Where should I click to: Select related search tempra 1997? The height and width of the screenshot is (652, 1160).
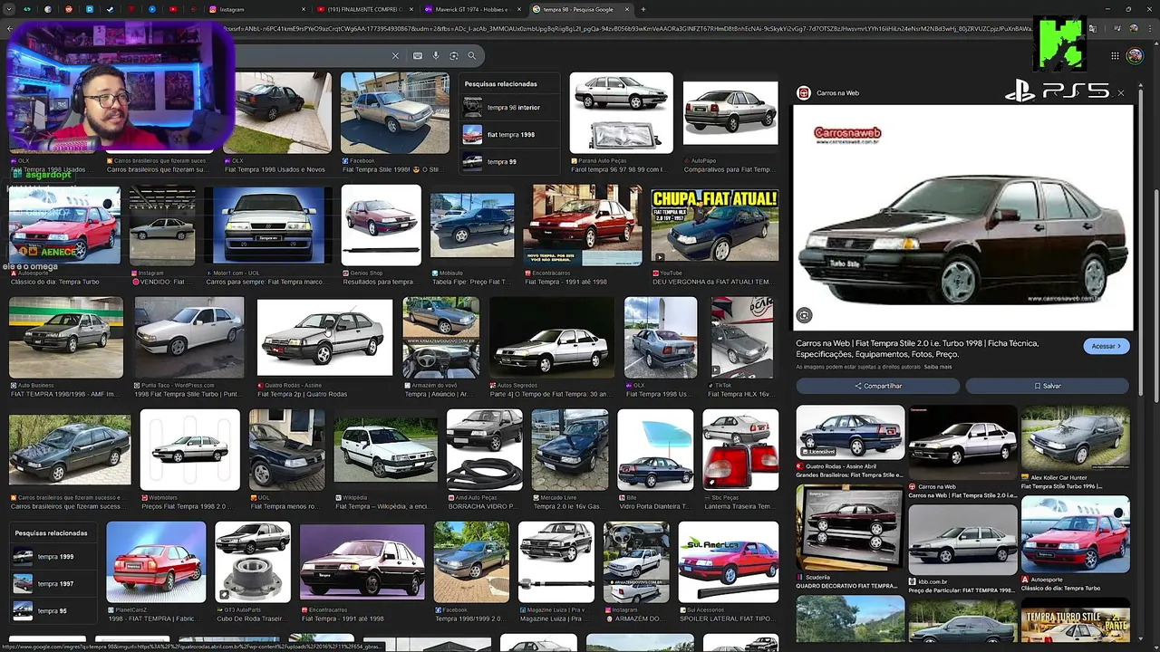[x=52, y=583]
